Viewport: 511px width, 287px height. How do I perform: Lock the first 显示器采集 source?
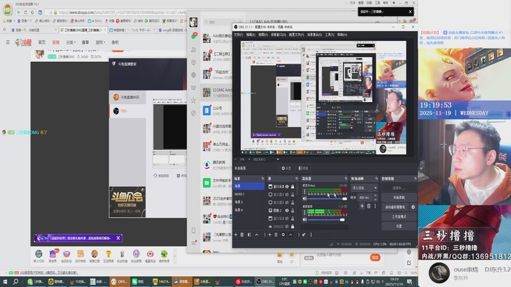[293, 195]
